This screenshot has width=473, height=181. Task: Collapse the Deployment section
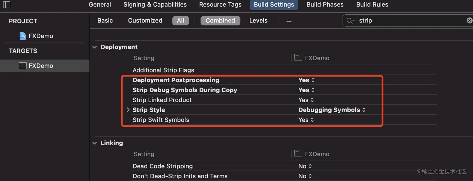94,47
